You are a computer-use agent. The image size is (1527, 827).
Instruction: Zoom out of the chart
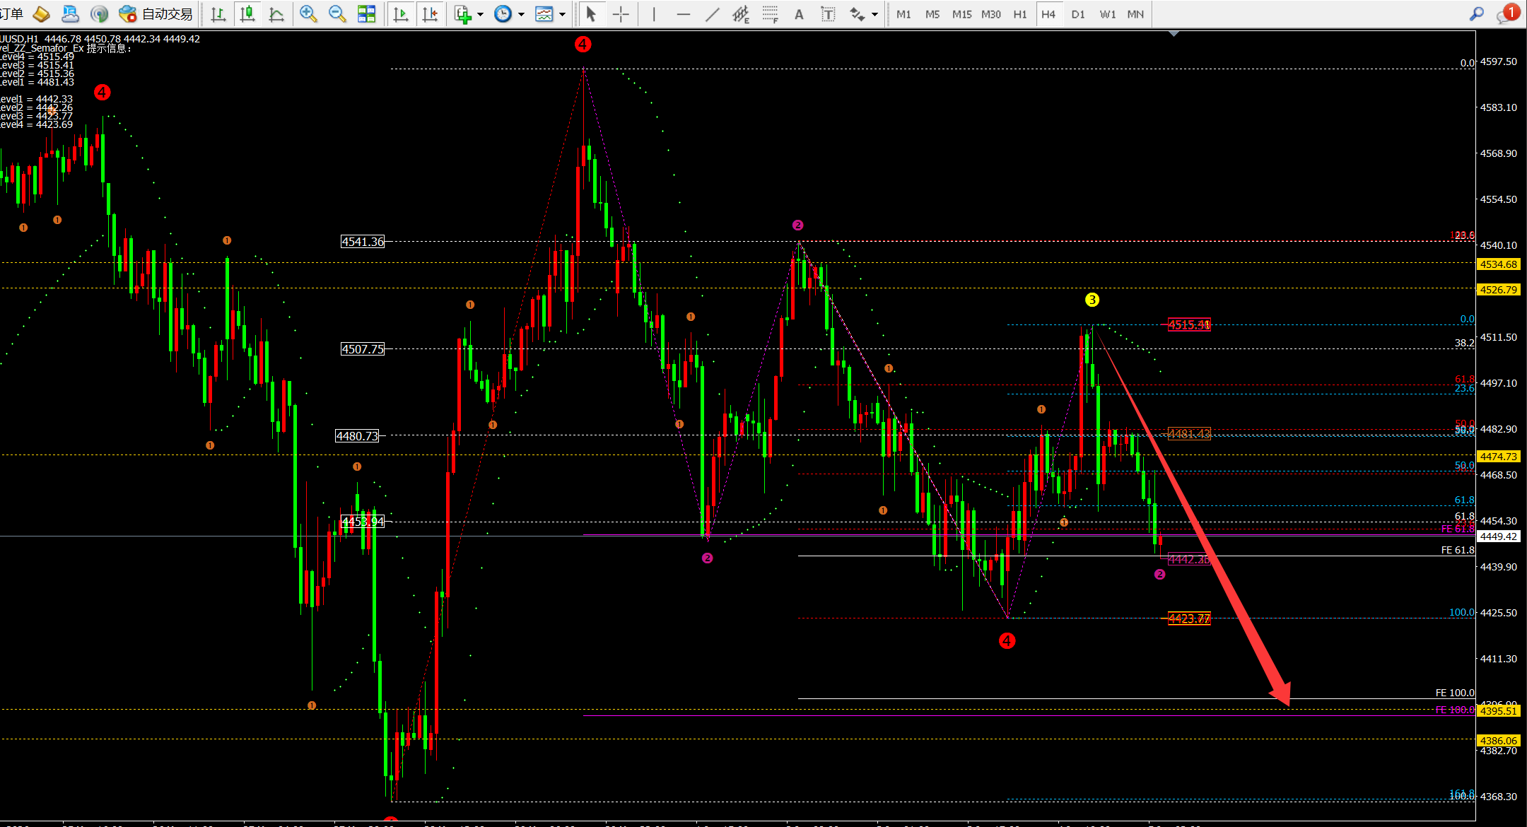pos(337,14)
